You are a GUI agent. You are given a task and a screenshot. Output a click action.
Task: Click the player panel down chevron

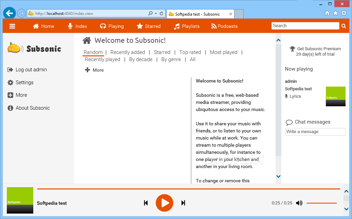tap(346, 209)
